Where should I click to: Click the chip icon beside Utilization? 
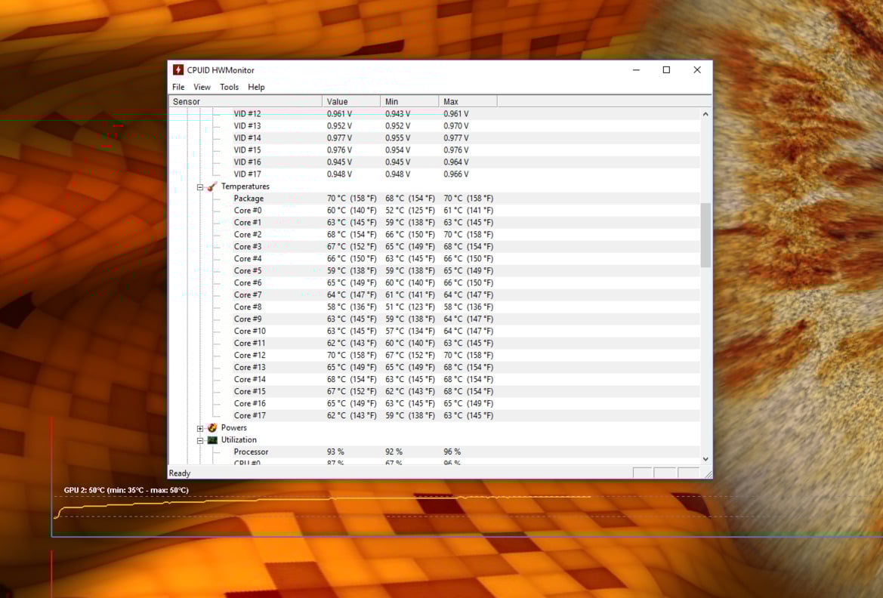pos(211,439)
